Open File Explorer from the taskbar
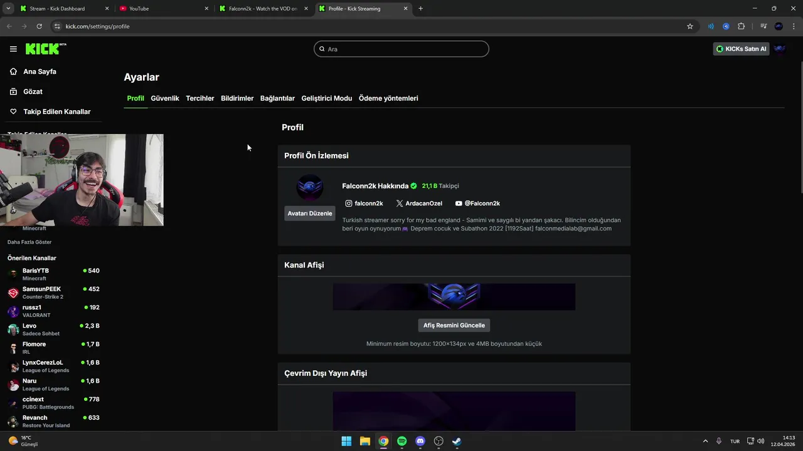This screenshot has width=803, height=451. [364, 441]
